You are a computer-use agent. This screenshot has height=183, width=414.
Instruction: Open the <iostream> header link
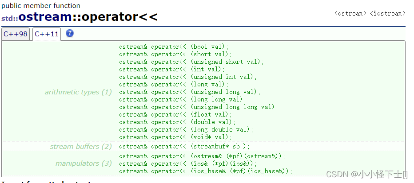[388, 14]
